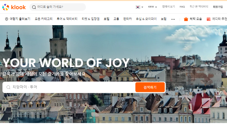Viewport: 227px width, 124px height.
Task: Expand the '...' more categories menu
Action: (173, 19)
